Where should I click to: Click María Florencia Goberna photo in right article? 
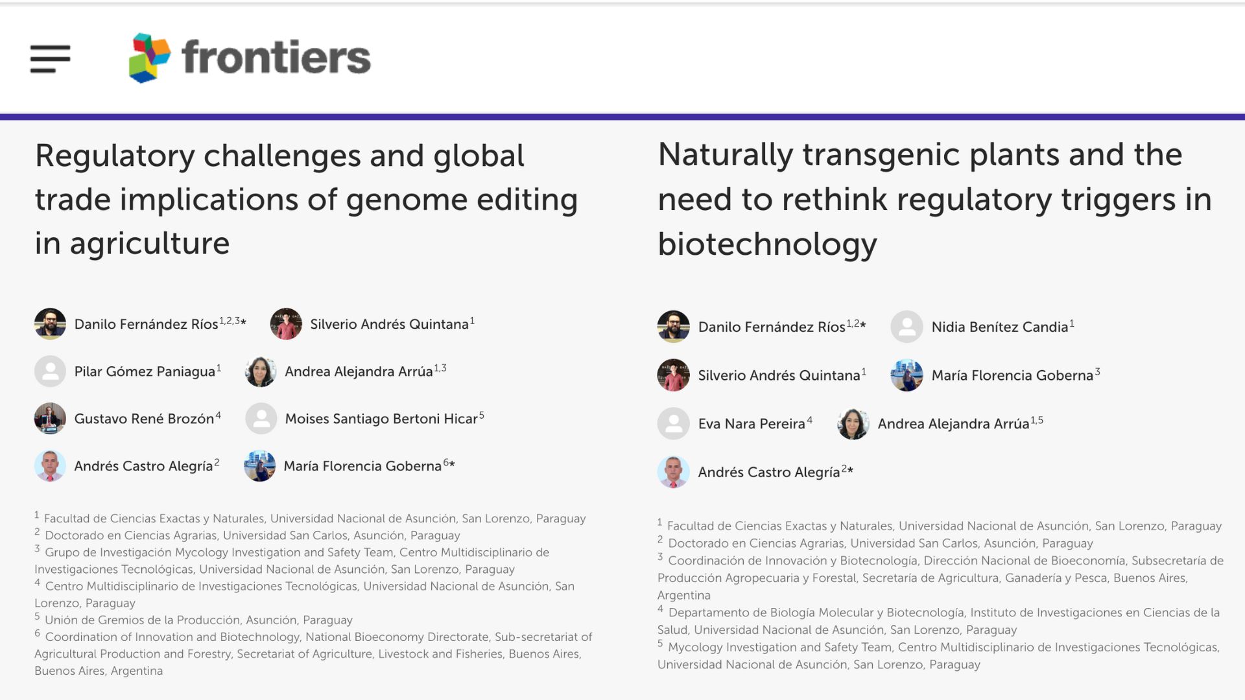907,375
